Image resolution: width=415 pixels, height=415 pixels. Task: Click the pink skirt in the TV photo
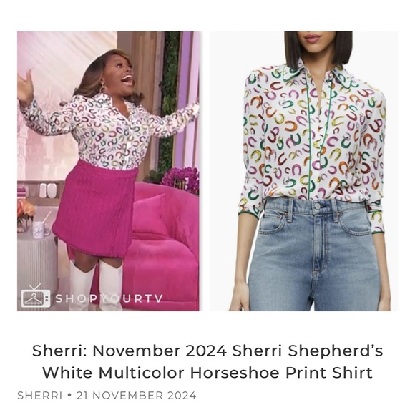96,209
